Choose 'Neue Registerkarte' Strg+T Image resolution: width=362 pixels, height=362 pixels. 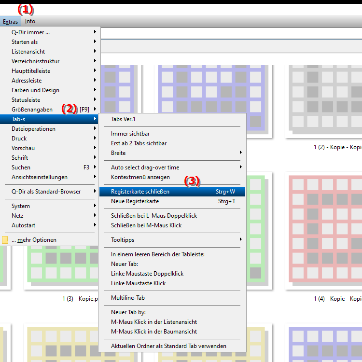(172, 201)
